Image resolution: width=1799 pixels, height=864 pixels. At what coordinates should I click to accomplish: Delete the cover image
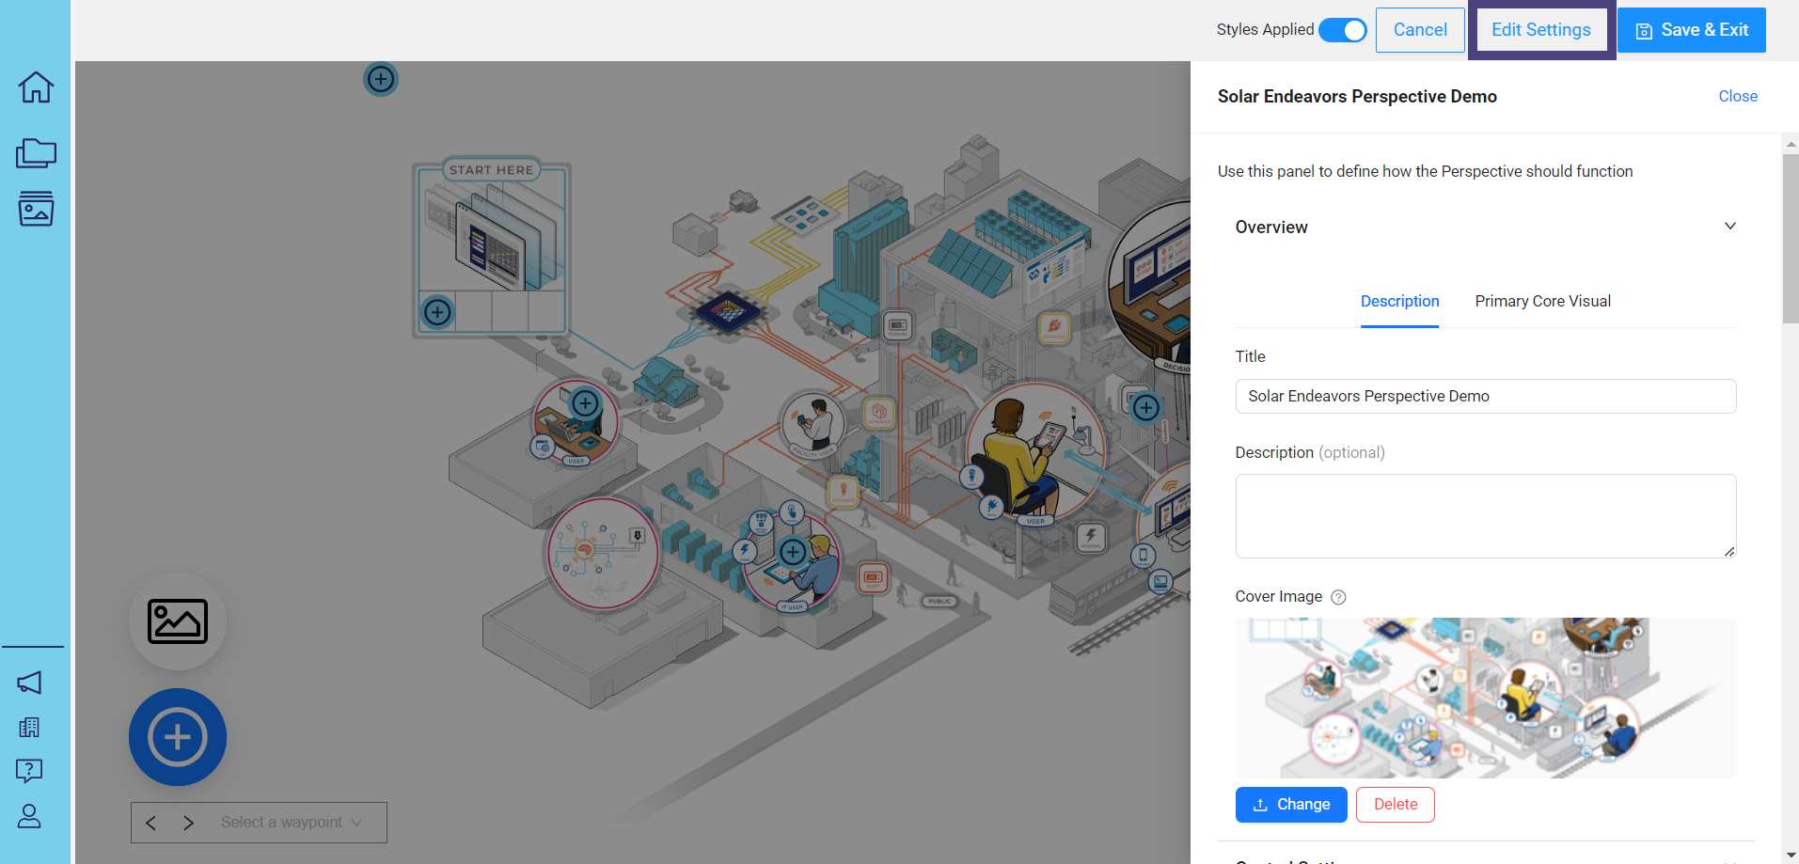click(x=1395, y=805)
